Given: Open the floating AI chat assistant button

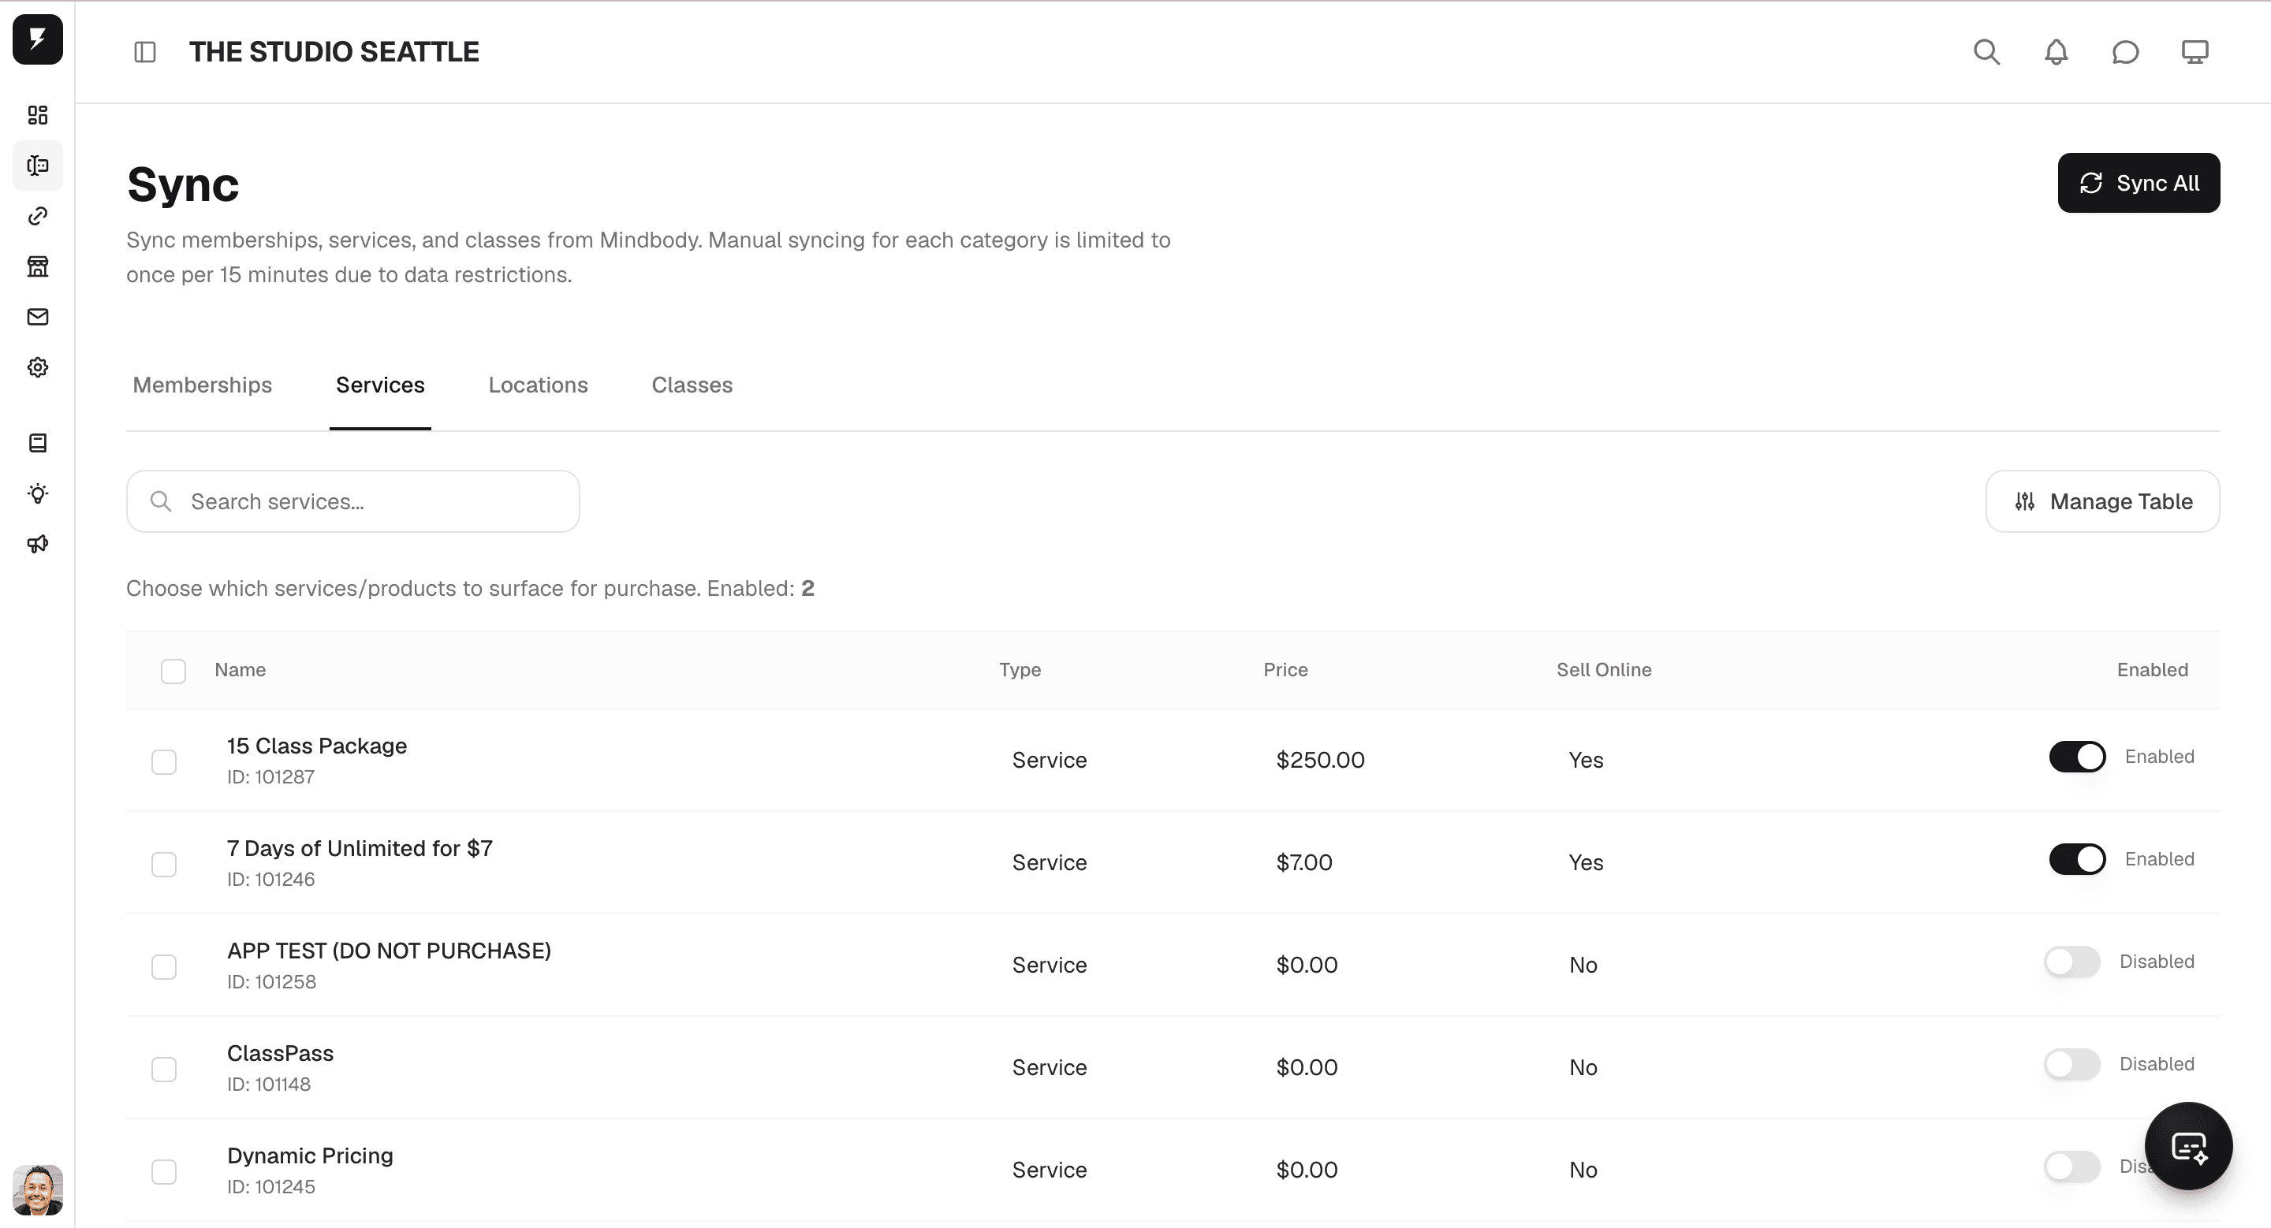Looking at the screenshot, I should pos(2188,1146).
